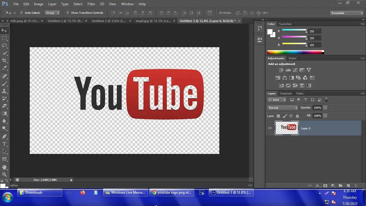Click the layer style fx icon

[x=317, y=186]
